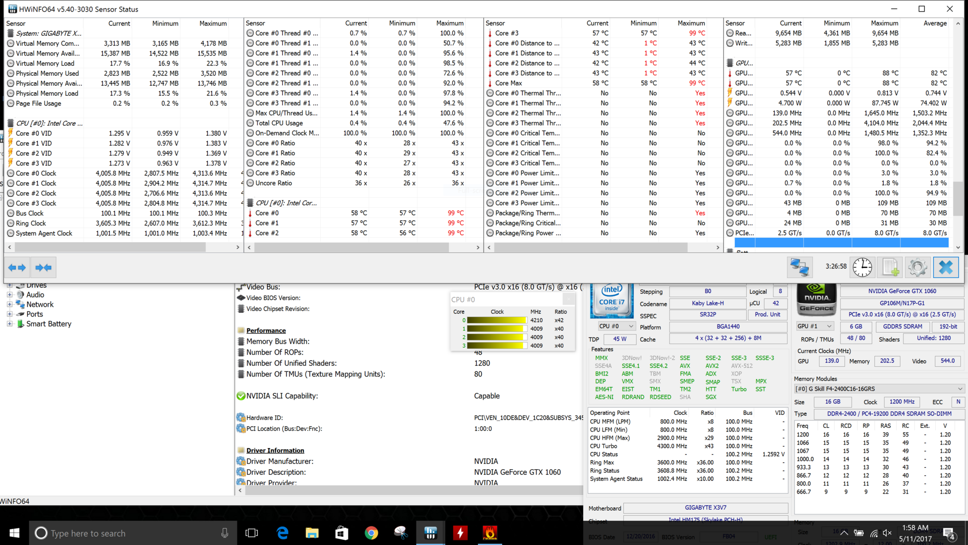This screenshot has height=545, width=968.
Task: Click the clock reset timer icon
Action: click(x=862, y=267)
